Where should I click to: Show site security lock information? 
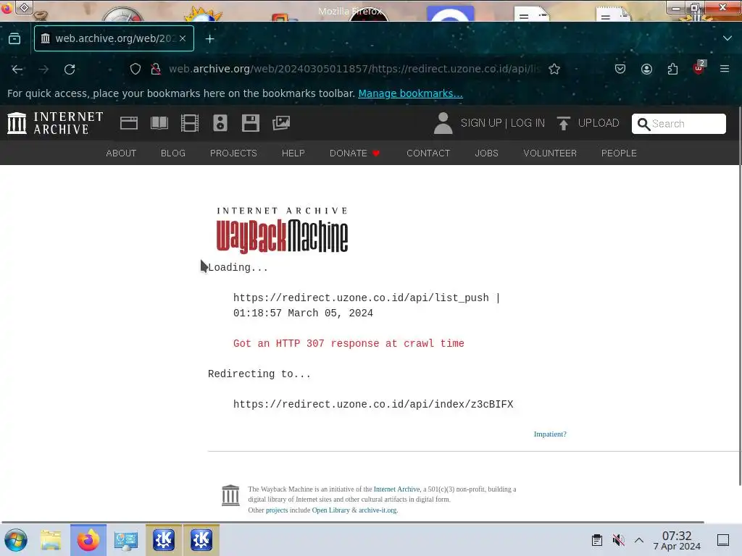(155, 69)
